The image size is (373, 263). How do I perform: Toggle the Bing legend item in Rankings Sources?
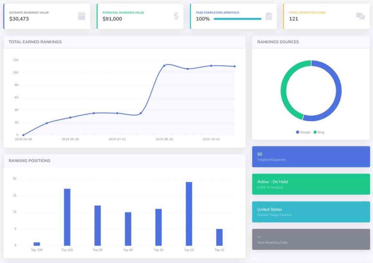319,132
